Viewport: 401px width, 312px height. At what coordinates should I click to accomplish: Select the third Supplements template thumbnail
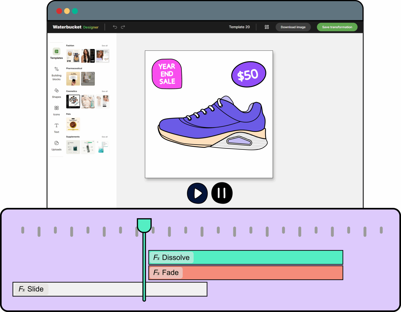[103, 147]
